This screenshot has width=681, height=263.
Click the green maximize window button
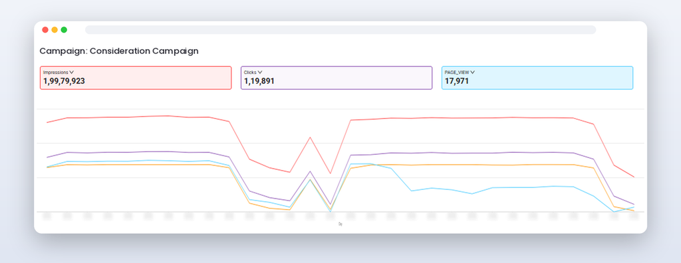coord(64,30)
